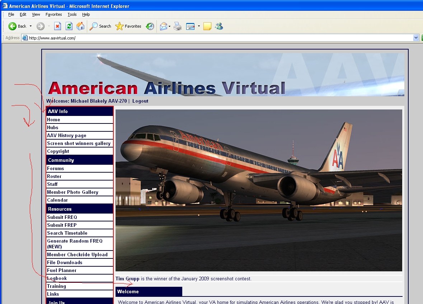The image size is (423, 304).
Task: Click into the address URL field
Action: click(x=220, y=38)
